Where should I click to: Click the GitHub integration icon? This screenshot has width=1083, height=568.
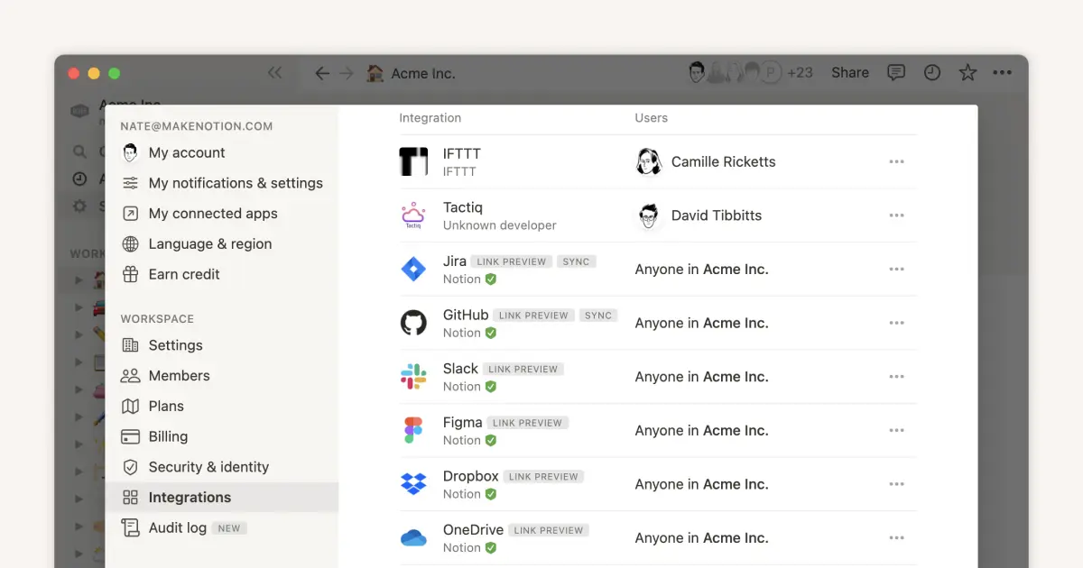coord(414,323)
